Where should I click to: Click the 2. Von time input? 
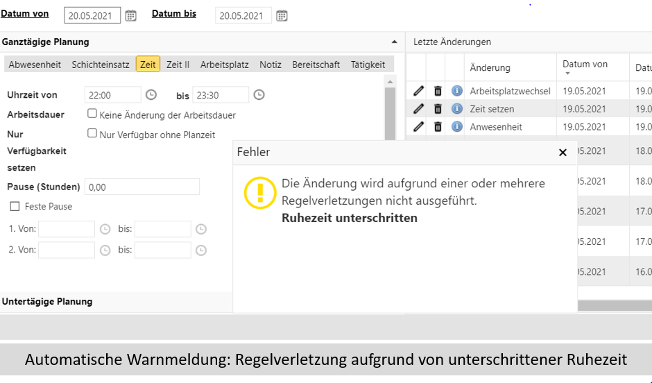pyautogui.click(x=67, y=250)
